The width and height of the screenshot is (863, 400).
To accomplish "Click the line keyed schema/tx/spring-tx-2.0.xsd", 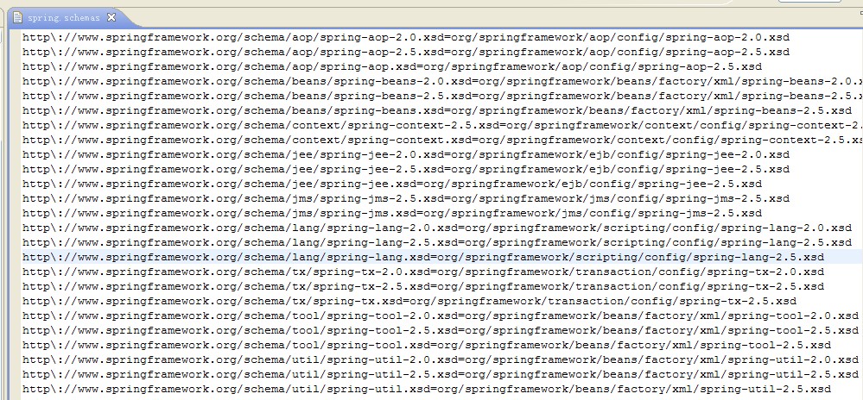I will point(423,272).
